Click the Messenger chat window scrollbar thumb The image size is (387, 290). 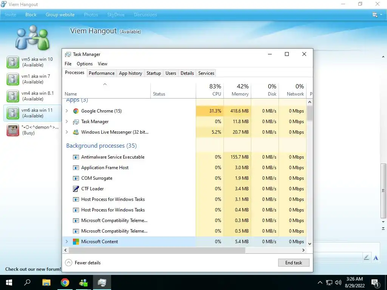pyautogui.click(x=383, y=191)
